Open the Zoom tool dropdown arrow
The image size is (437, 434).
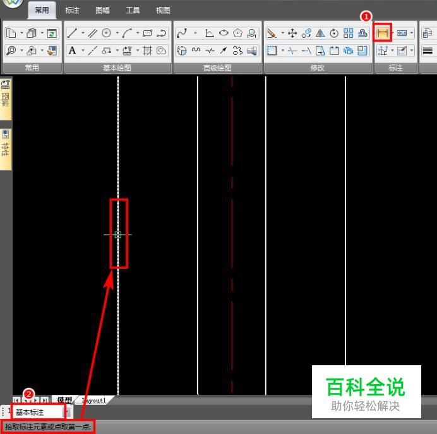(x=21, y=50)
